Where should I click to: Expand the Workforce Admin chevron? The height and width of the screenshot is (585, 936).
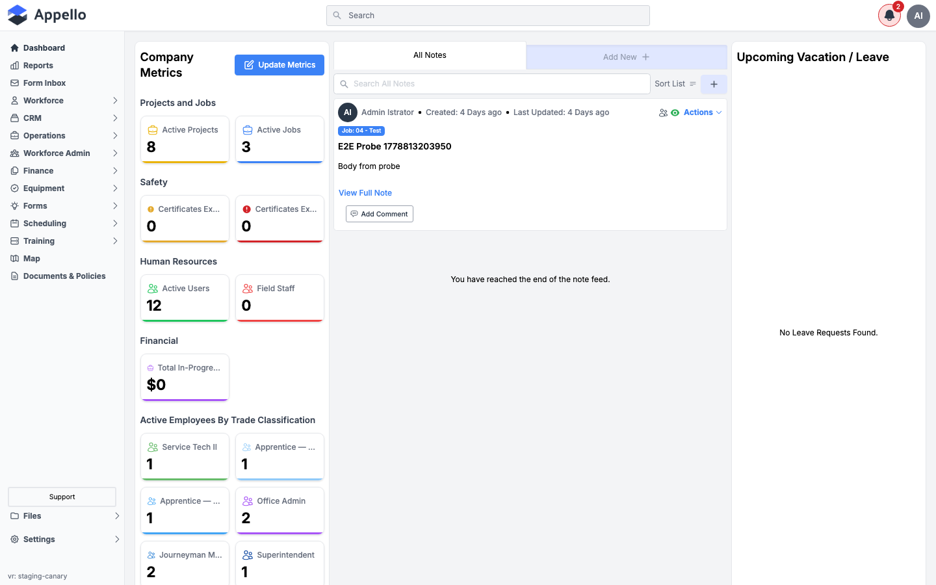pyautogui.click(x=115, y=153)
